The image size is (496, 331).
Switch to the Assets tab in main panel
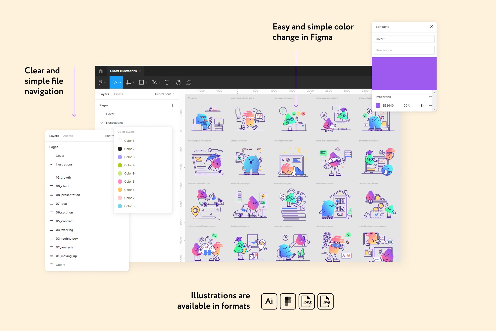pyautogui.click(x=118, y=94)
